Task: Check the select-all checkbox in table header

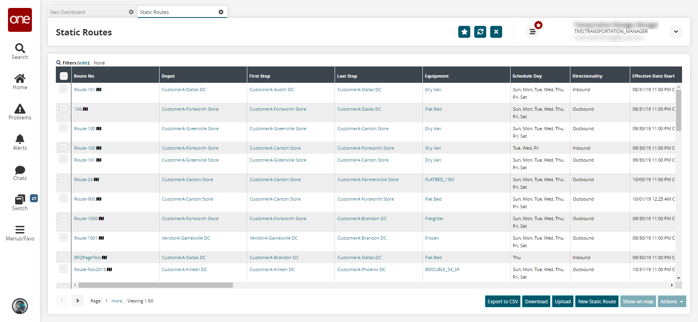Action: tap(64, 76)
